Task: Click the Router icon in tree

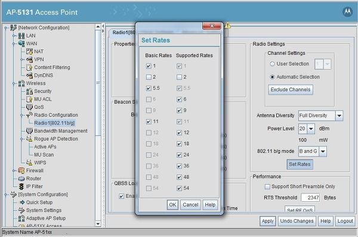Action: click(21, 179)
